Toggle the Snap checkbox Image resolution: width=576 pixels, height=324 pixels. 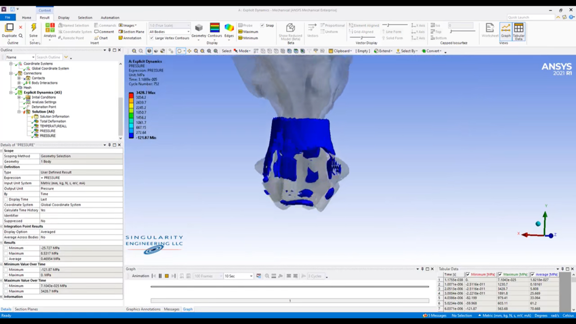262,25
